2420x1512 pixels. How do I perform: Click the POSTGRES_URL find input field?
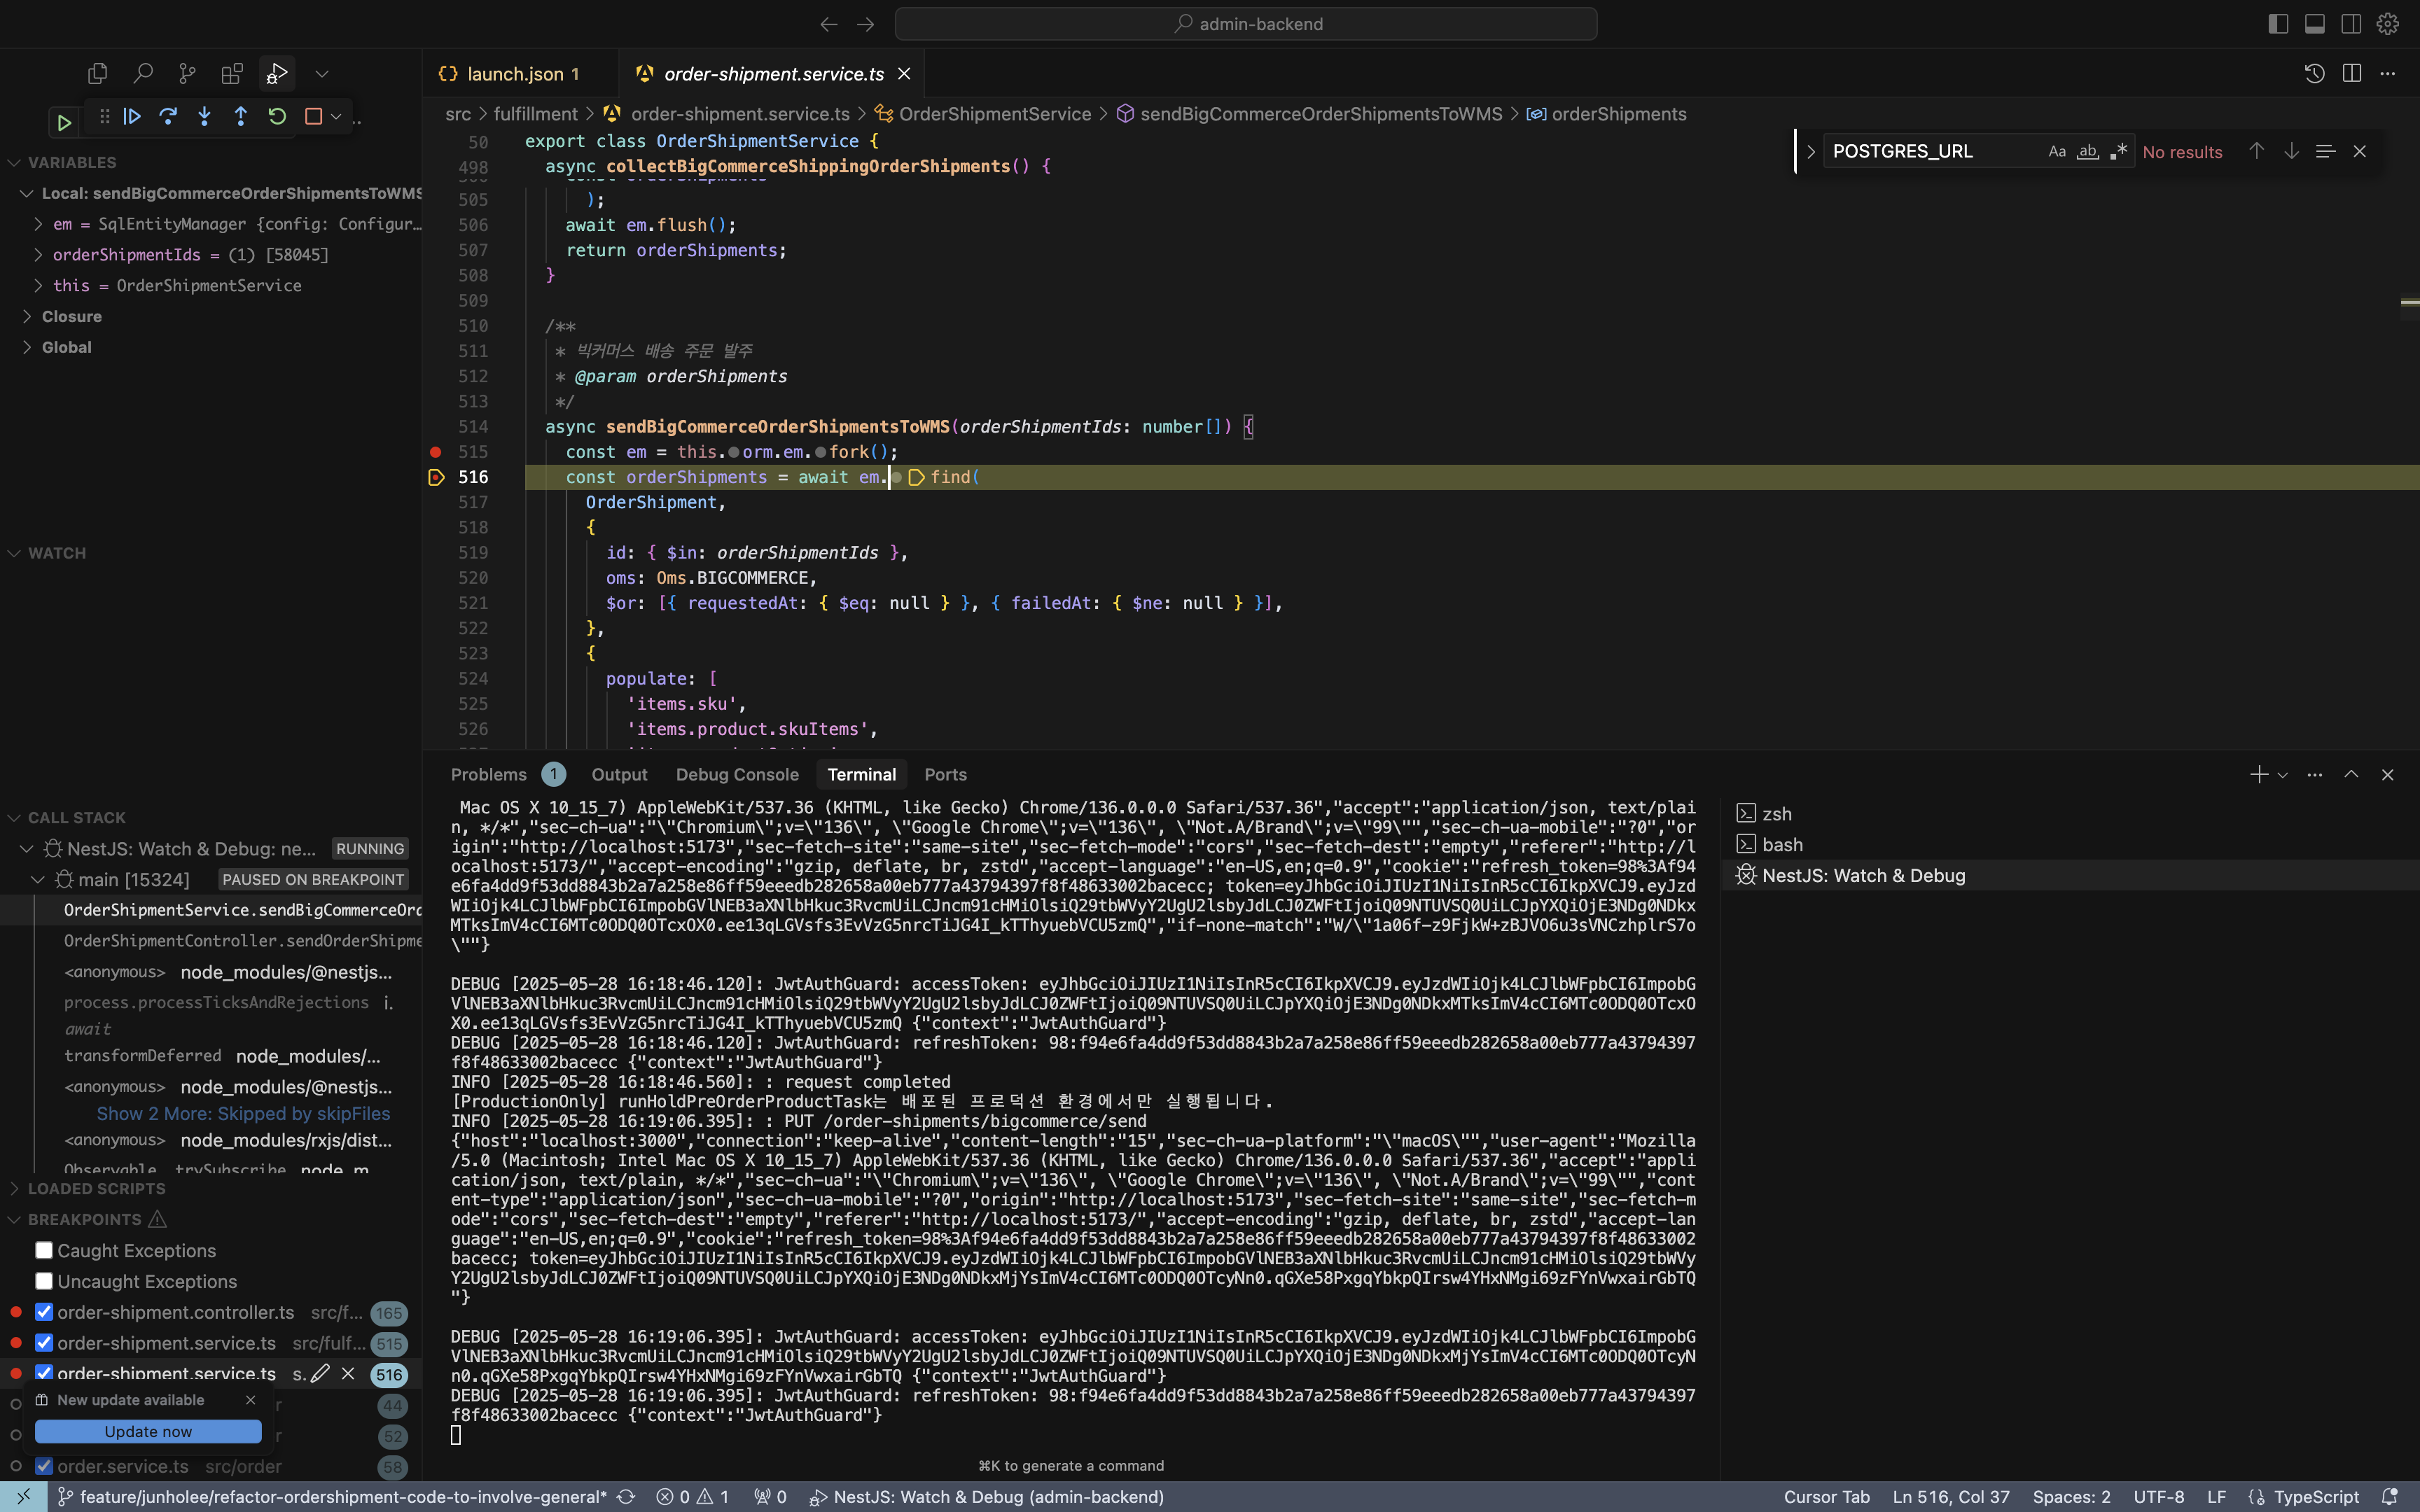[1930, 151]
